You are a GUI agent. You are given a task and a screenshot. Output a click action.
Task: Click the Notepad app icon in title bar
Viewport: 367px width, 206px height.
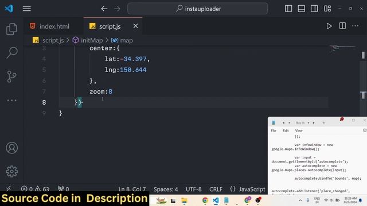274,122
